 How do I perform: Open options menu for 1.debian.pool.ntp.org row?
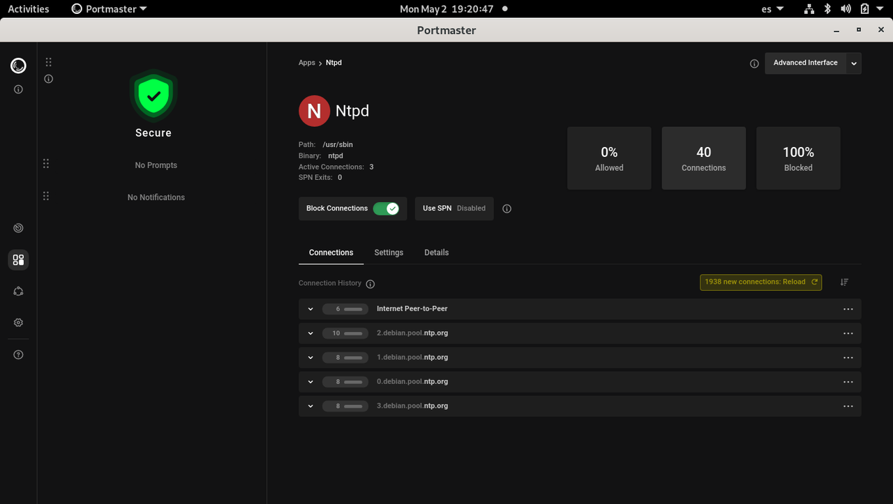[x=848, y=358]
